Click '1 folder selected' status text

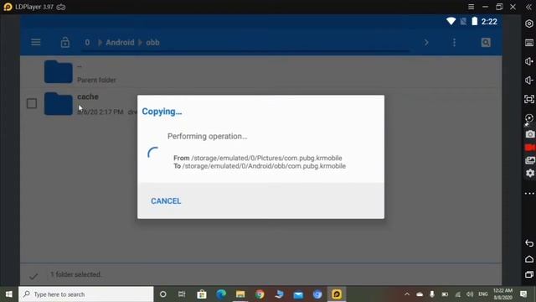75,274
